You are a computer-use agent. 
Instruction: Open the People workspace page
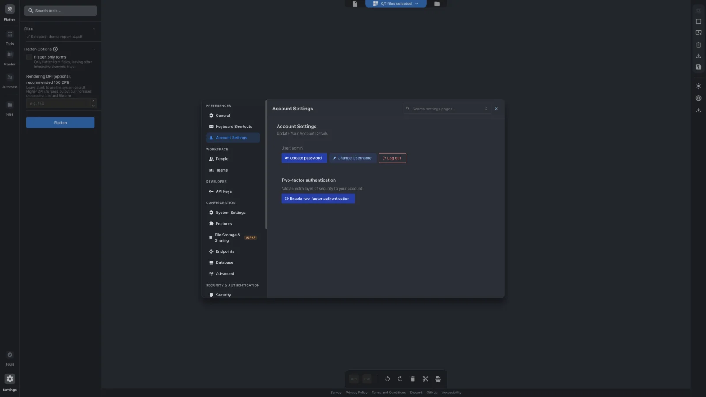pyautogui.click(x=233, y=159)
